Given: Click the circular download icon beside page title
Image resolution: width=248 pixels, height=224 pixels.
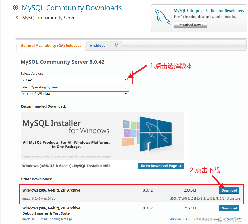Looking at the screenshot, I should pyautogui.click(x=15, y=7).
